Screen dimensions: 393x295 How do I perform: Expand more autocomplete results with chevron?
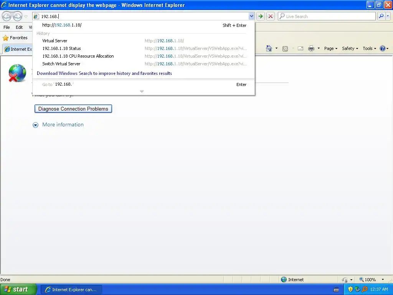pyautogui.click(x=142, y=91)
